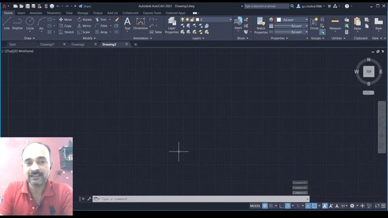
Task: Activate the Scale command
Action: click(84, 32)
